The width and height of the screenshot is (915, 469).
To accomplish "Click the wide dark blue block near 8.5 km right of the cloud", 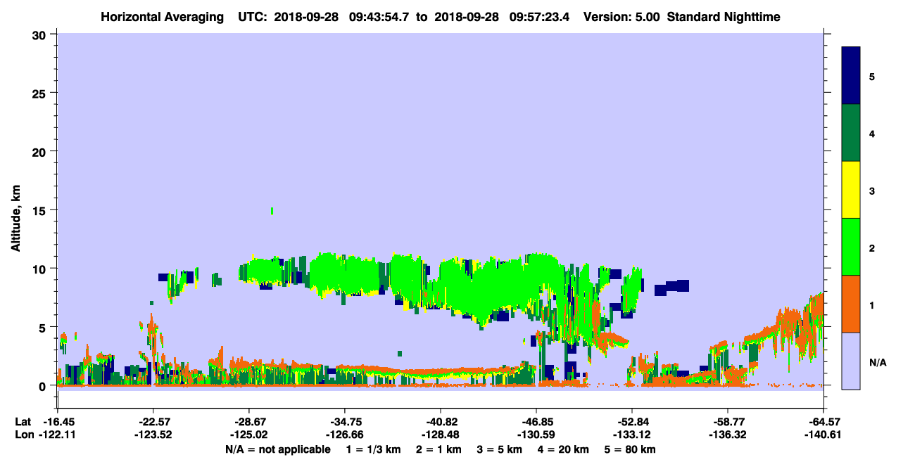I will pos(671,287).
